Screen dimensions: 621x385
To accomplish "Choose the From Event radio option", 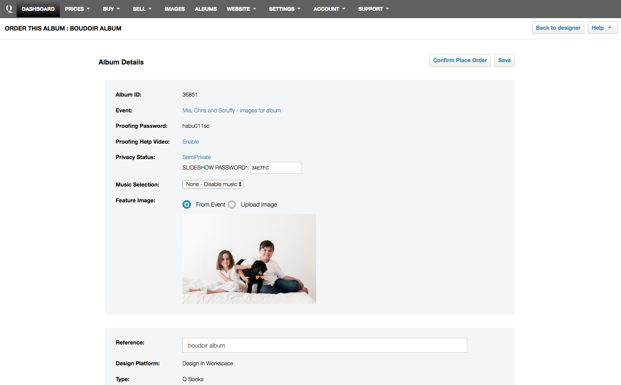I will (x=187, y=205).
